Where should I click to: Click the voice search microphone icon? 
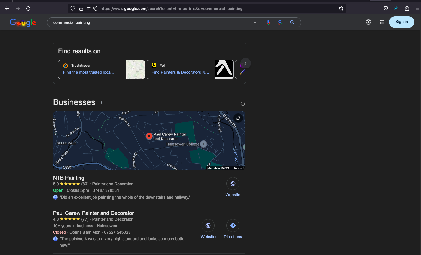click(268, 22)
